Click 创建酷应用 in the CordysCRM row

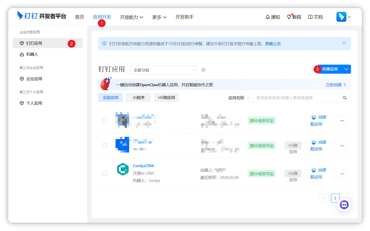318,174
